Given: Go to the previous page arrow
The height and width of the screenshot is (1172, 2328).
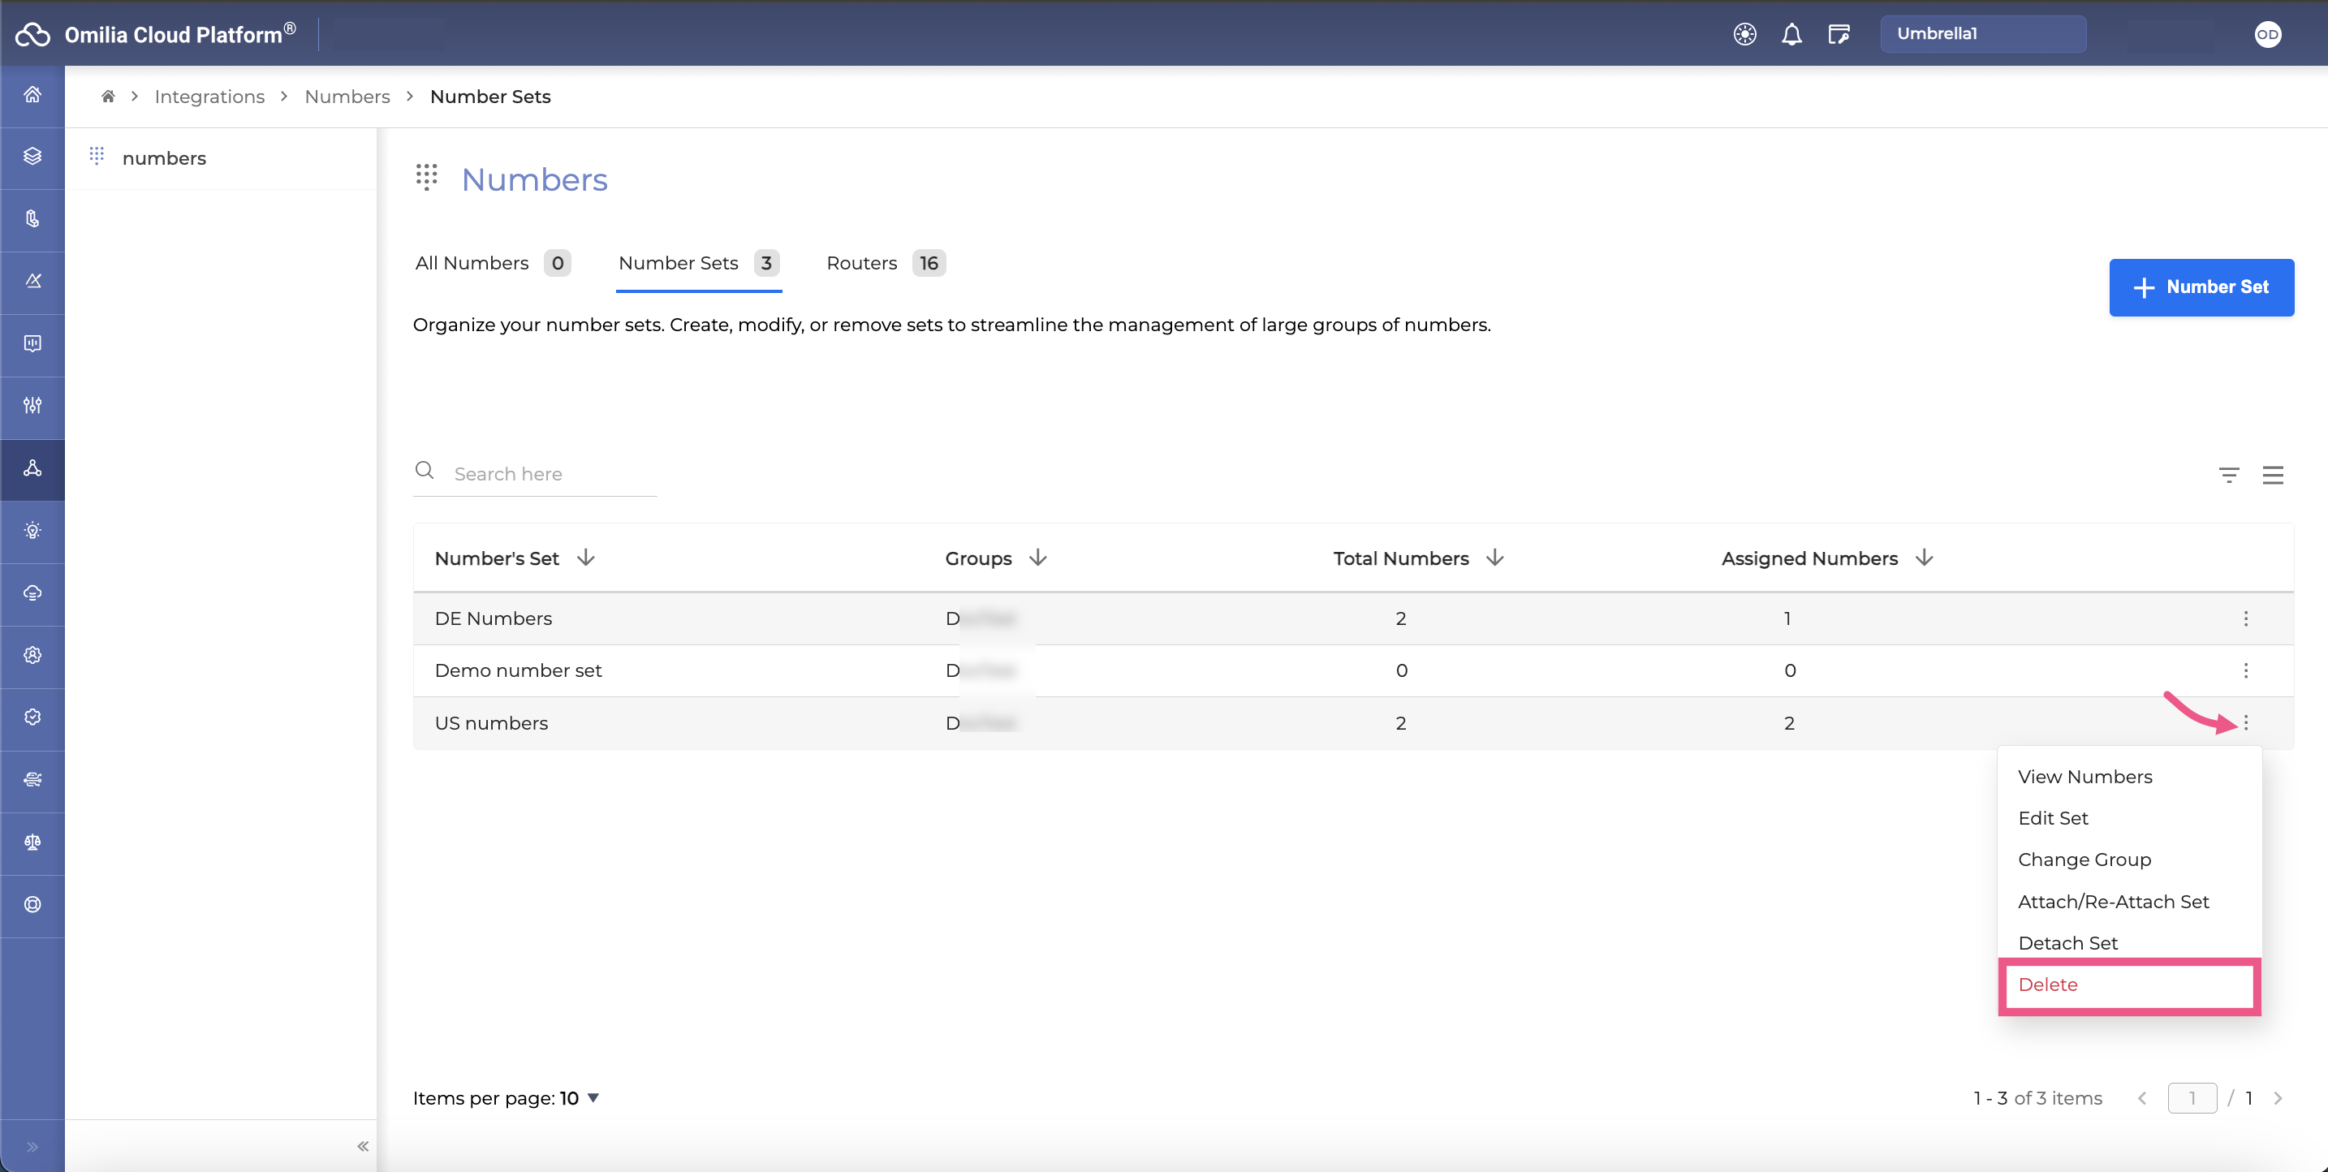Looking at the screenshot, I should tap(2142, 1098).
